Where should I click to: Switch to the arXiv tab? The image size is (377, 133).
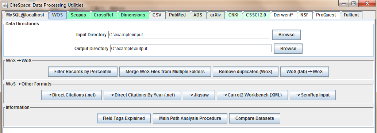click(215, 15)
